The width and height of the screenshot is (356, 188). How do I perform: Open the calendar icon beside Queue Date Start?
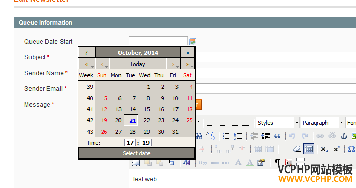(x=193, y=42)
